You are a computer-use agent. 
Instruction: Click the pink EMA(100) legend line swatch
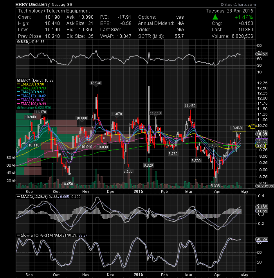[18, 104]
